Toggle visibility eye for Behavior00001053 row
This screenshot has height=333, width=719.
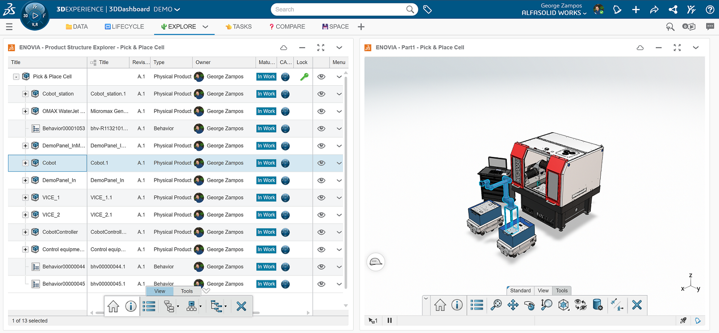coord(322,129)
